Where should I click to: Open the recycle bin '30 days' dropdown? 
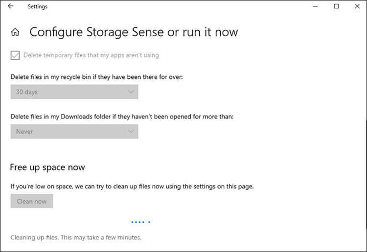[x=74, y=92]
